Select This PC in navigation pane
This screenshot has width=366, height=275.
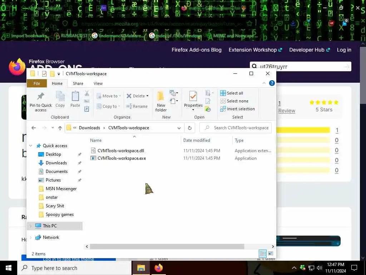tap(49, 226)
